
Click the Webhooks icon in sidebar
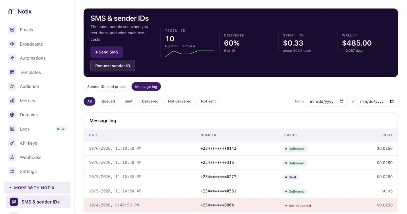tap(12, 157)
